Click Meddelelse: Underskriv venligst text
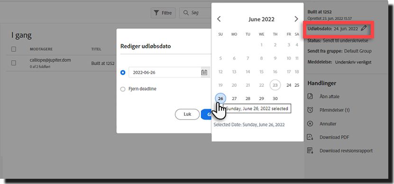 (339, 62)
